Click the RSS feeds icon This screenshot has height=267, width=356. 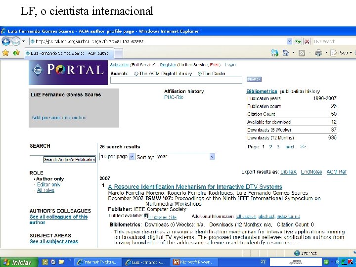pyautogui.click(x=302, y=53)
